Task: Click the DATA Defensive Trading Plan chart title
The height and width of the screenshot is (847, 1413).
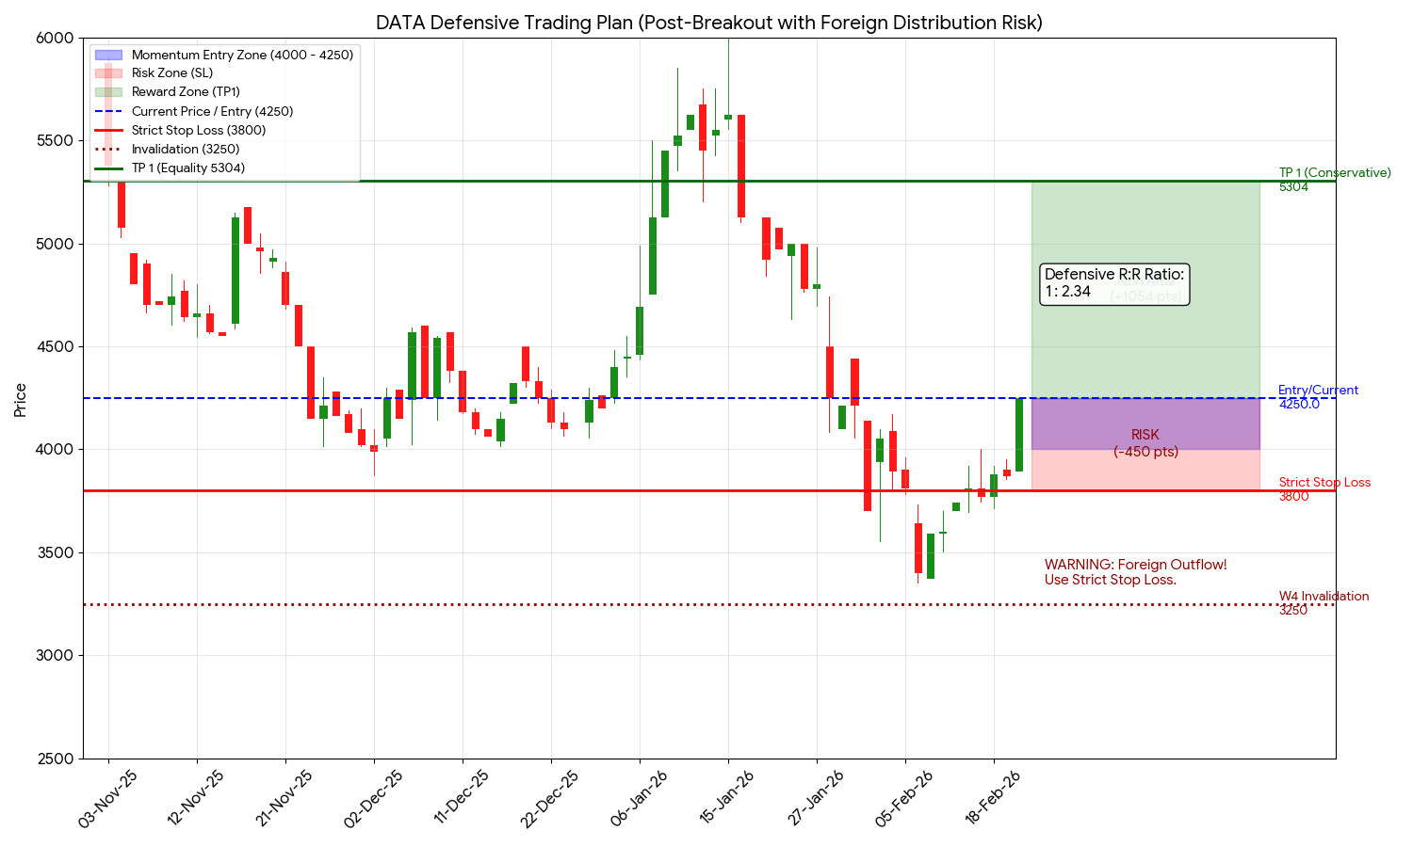Action: tap(708, 23)
